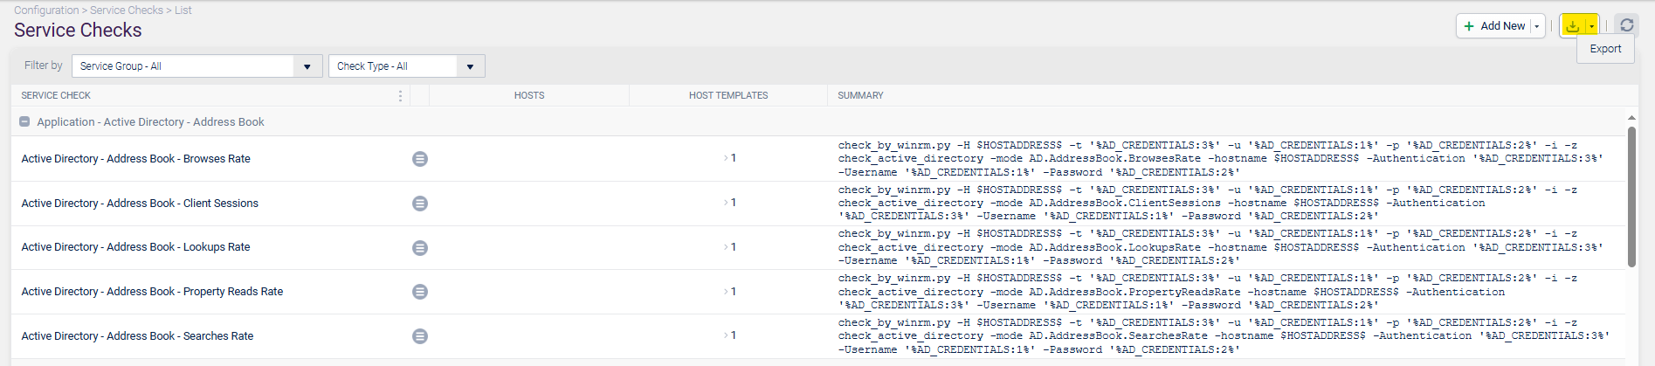The width and height of the screenshot is (1655, 366).
Task: Open context menu icon for Property Reads Rate
Action: click(x=420, y=292)
